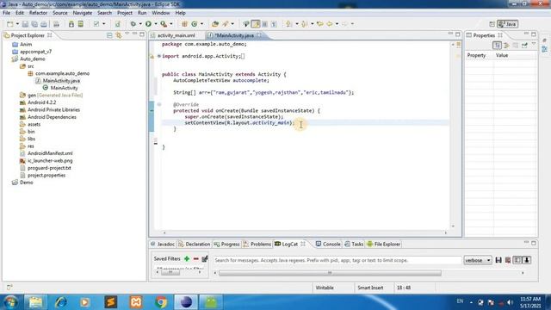This screenshot has width=551, height=310.
Task: Toggle Show Advanced Properties in Properties panel
Action: point(506,46)
